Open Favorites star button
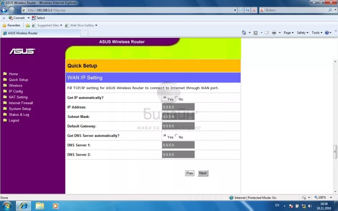 tap(11, 26)
